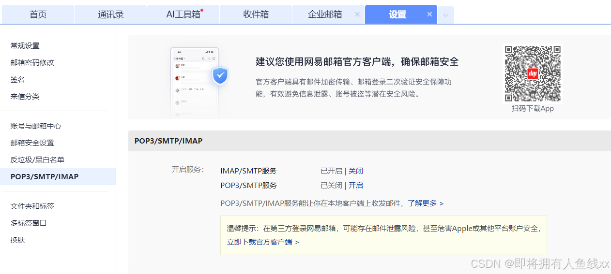611x274 pixels.
Task: Click the phone mockup with shield icon
Action: (x=199, y=82)
